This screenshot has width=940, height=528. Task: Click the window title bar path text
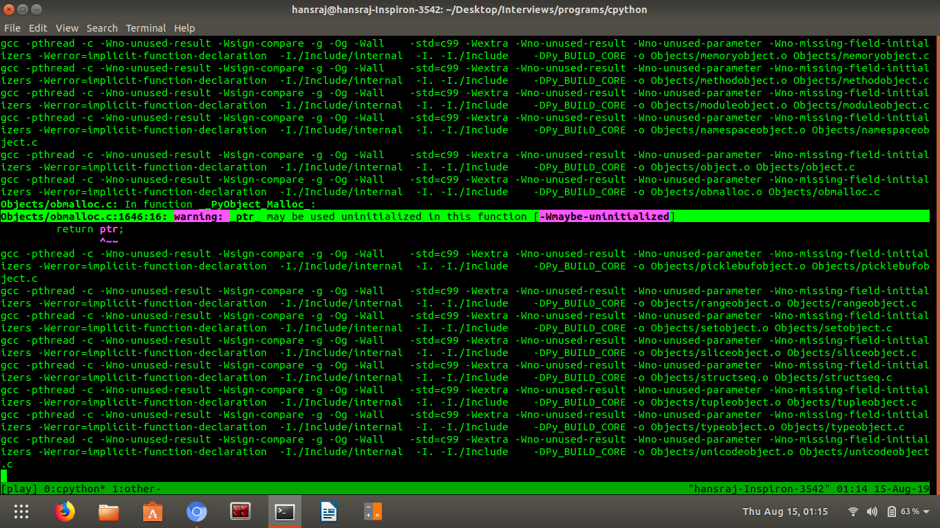[x=470, y=10]
